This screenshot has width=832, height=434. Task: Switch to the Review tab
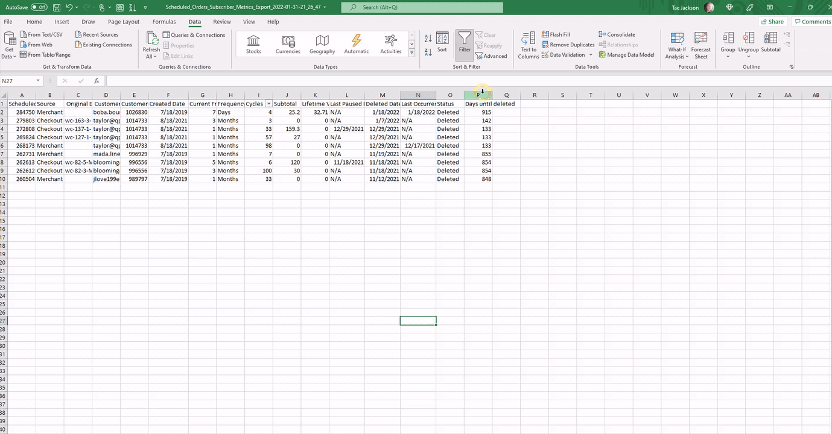point(222,22)
